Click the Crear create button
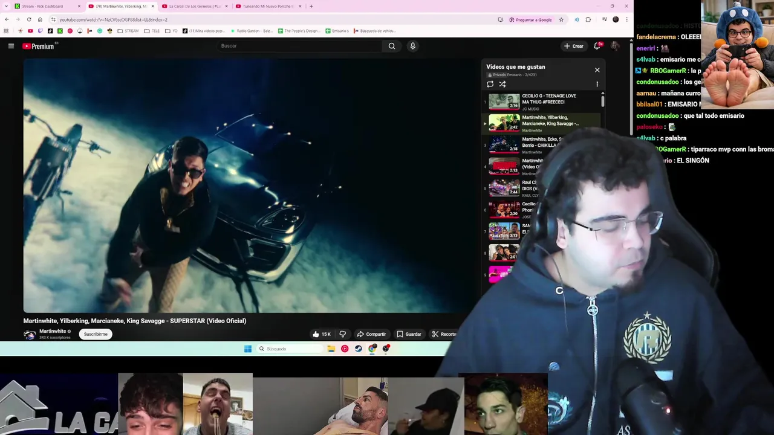The image size is (774, 435). pos(574,46)
